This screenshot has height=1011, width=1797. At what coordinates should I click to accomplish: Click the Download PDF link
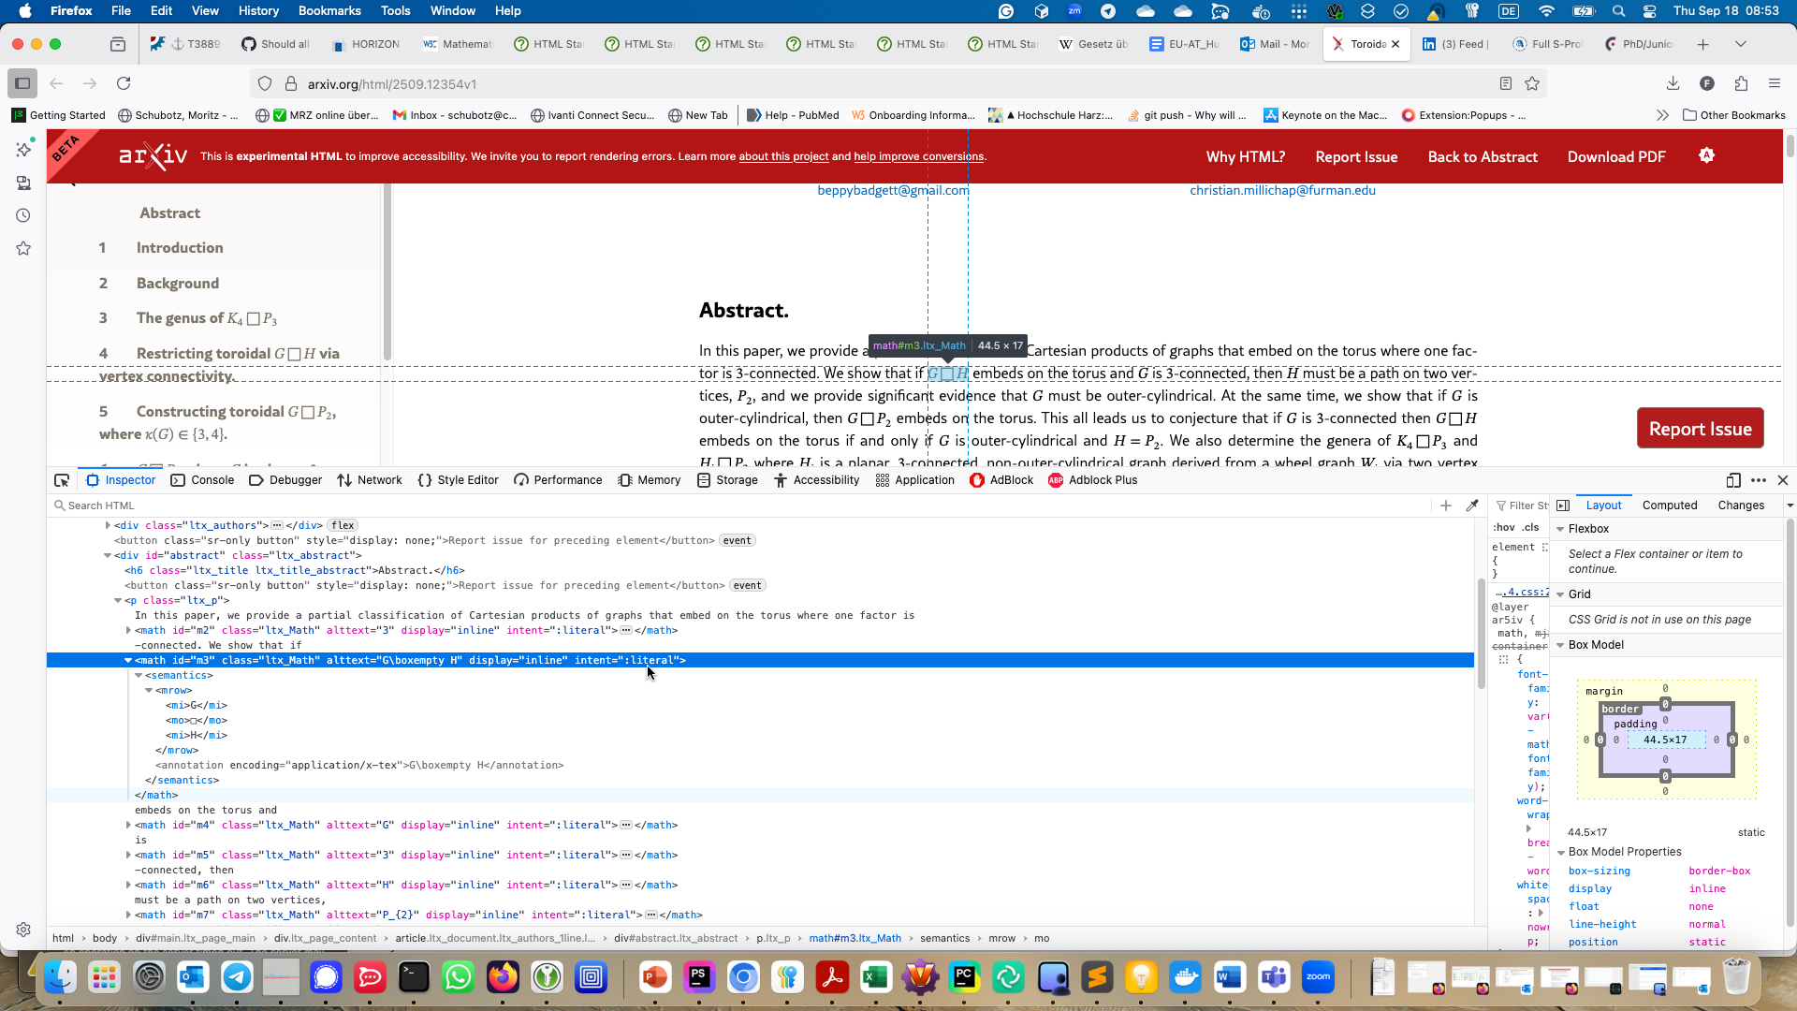(x=1616, y=156)
